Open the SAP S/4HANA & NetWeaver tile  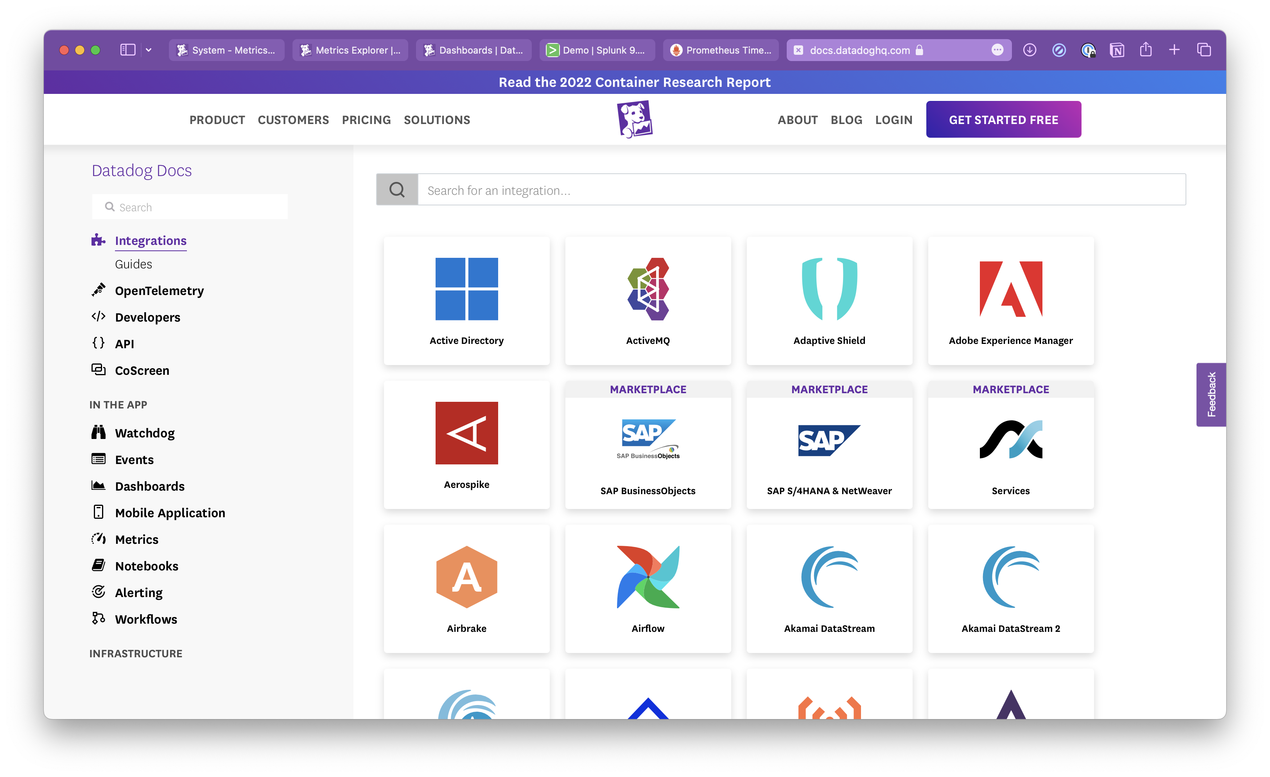coord(829,445)
